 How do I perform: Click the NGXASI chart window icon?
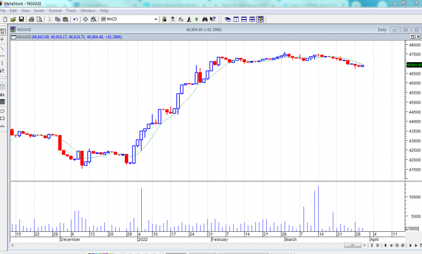tap(13, 29)
